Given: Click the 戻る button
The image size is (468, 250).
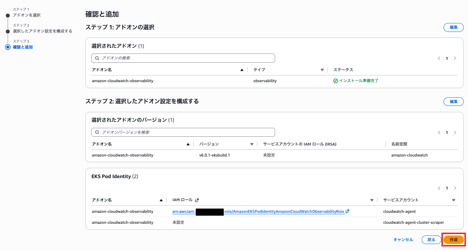Looking at the screenshot, I should coord(431,239).
